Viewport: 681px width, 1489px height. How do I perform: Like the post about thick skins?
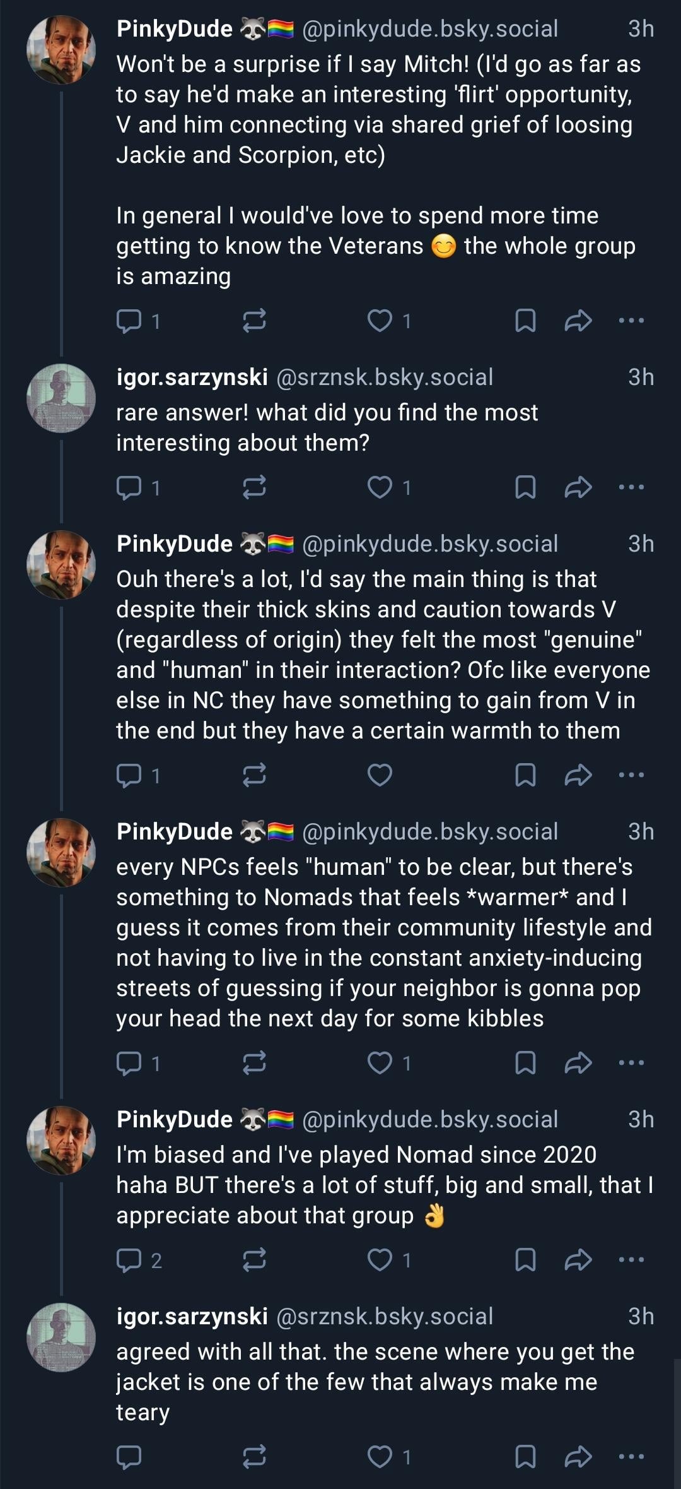(x=380, y=775)
